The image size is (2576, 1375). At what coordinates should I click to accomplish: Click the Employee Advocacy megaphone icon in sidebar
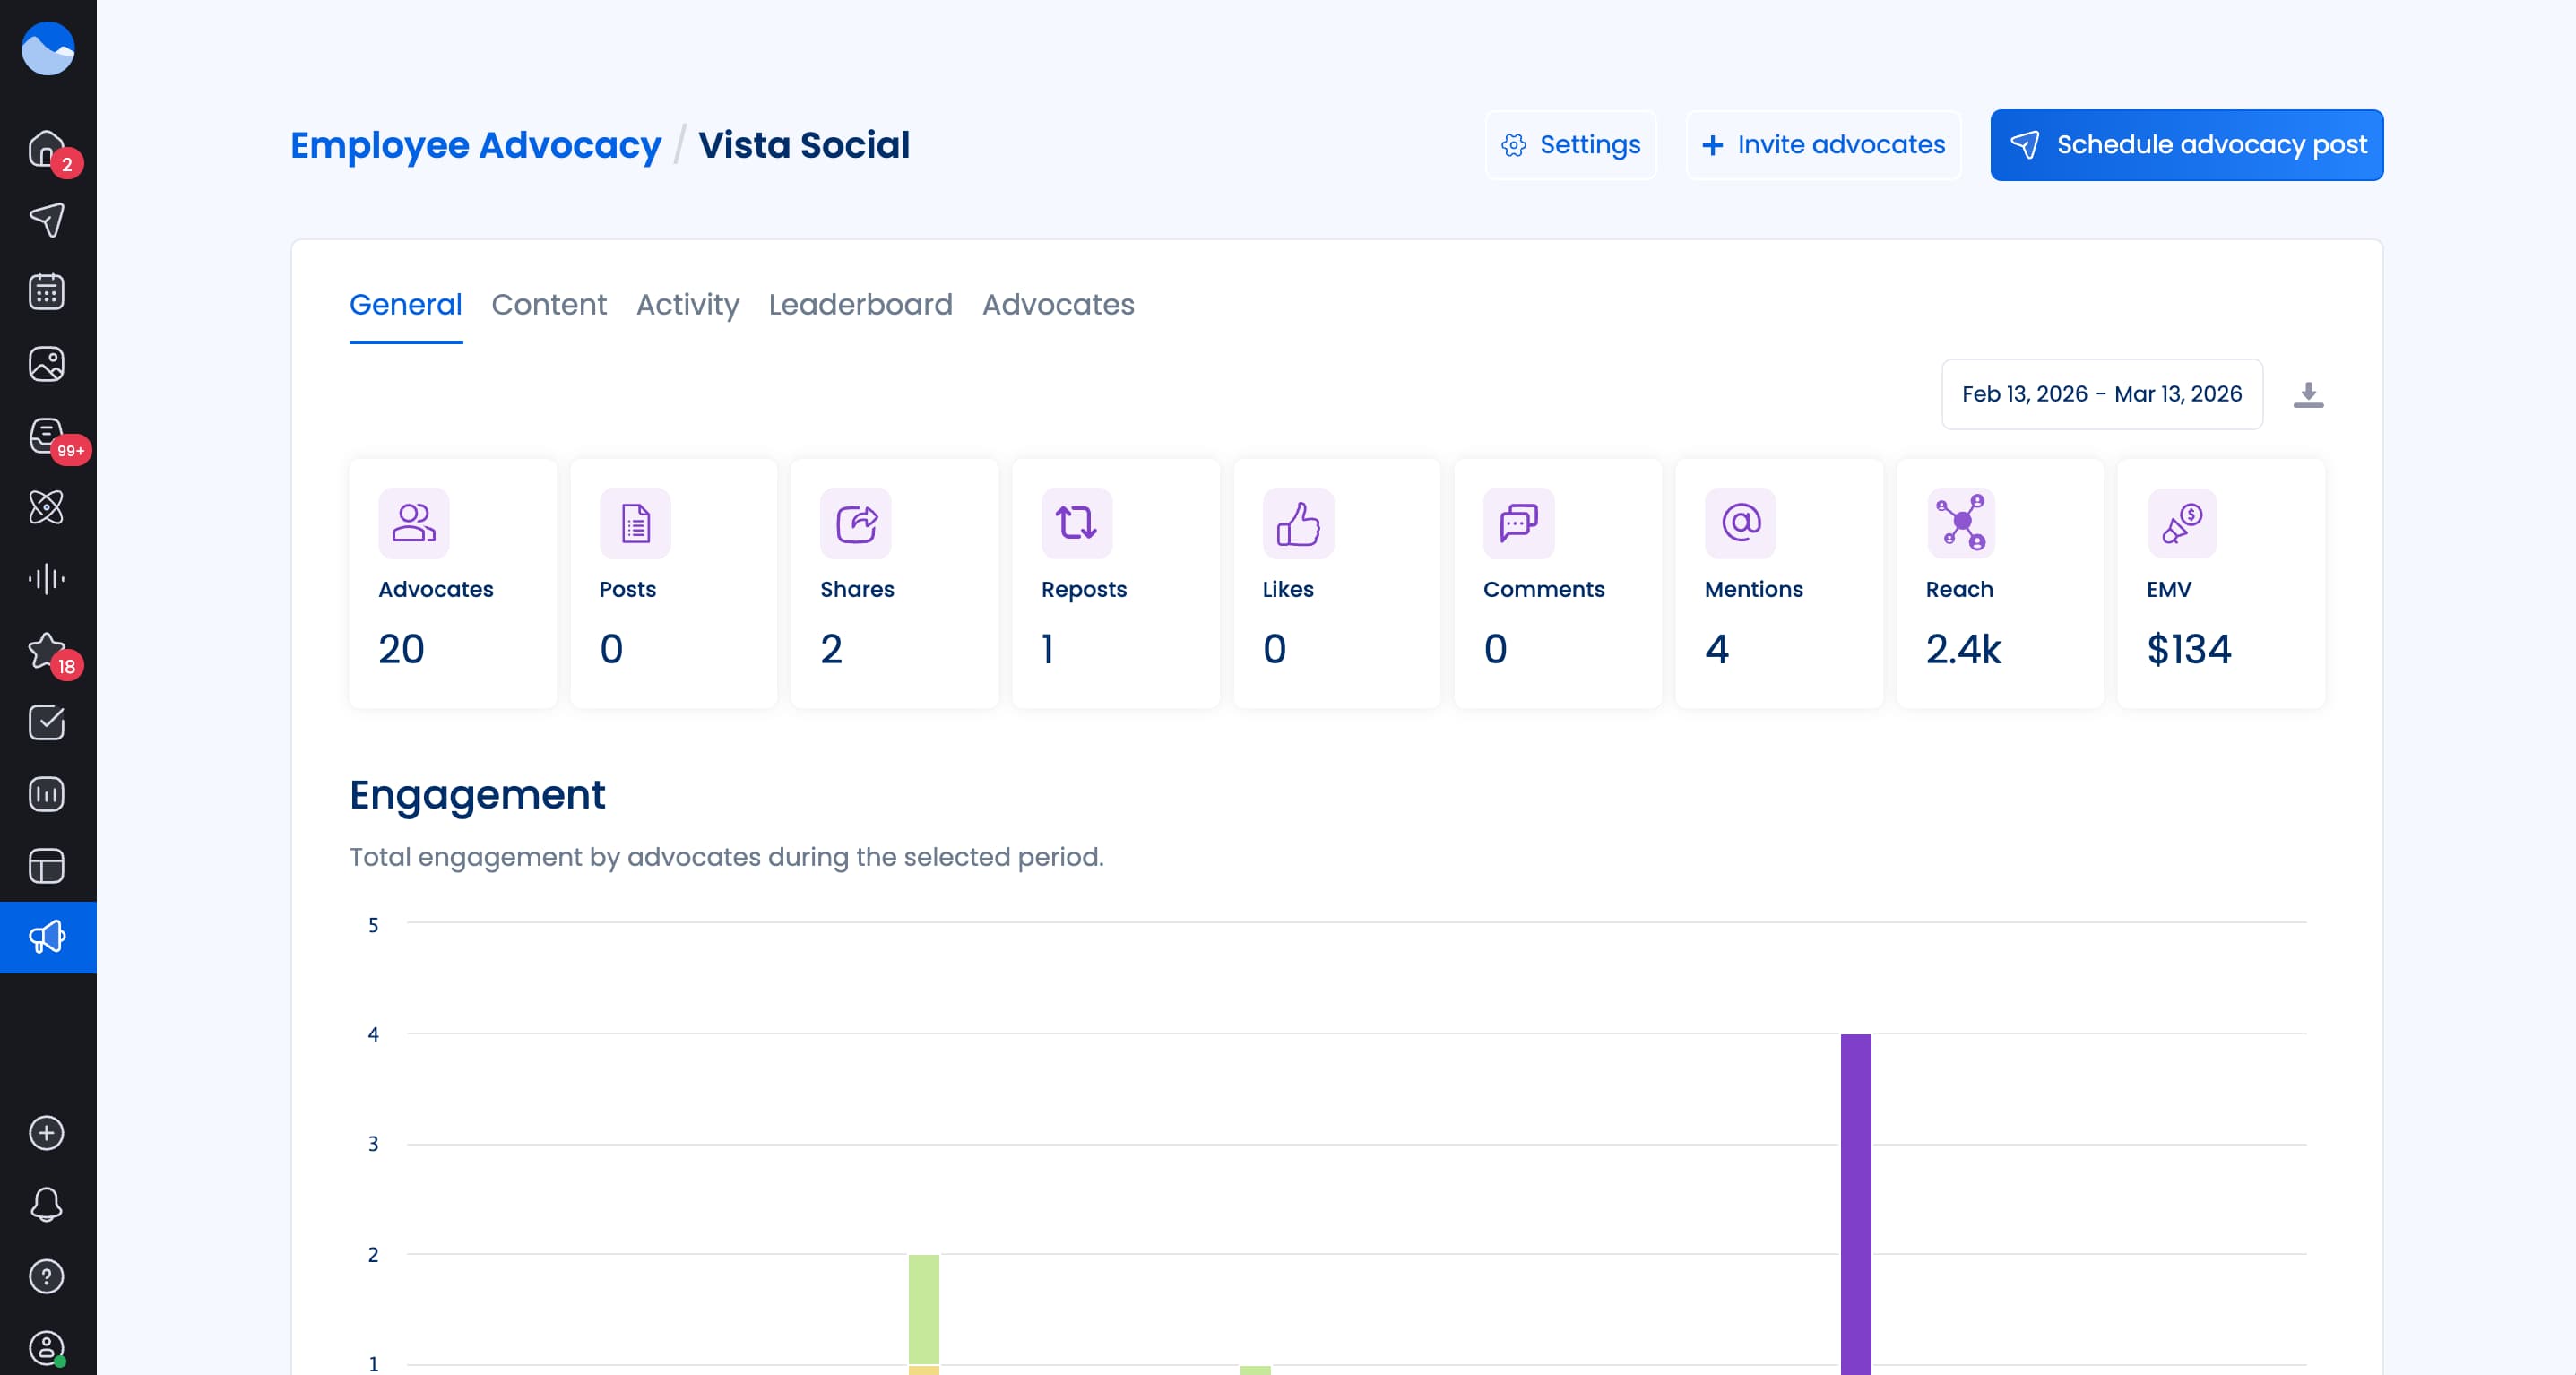pyautogui.click(x=46, y=937)
